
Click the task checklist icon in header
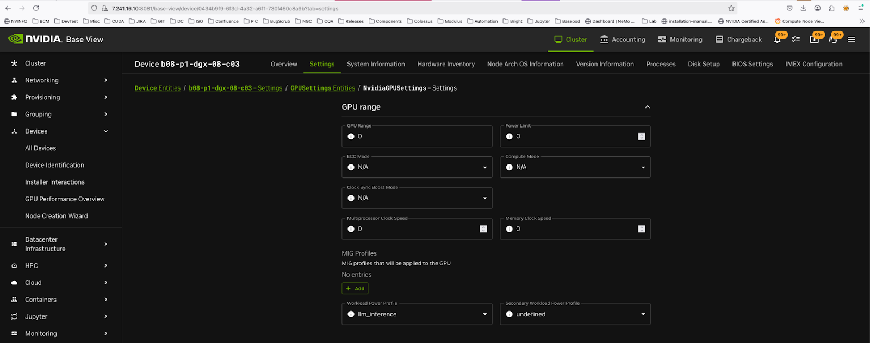796,40
